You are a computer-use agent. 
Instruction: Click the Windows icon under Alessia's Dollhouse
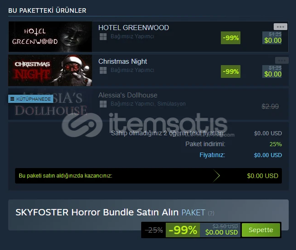click(103, 104)
